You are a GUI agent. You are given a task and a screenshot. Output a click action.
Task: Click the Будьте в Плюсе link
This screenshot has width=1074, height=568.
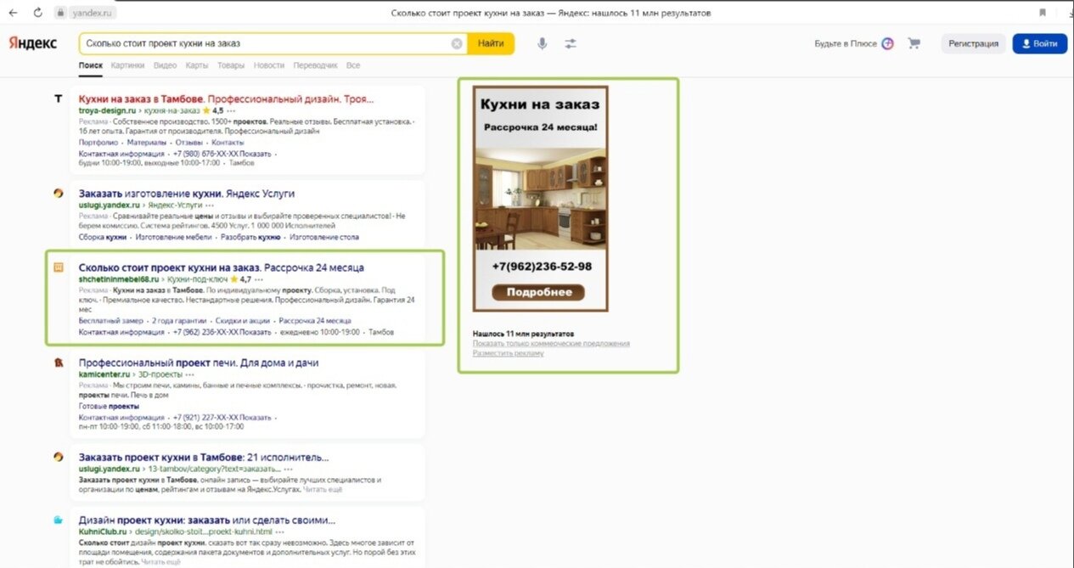845,43
